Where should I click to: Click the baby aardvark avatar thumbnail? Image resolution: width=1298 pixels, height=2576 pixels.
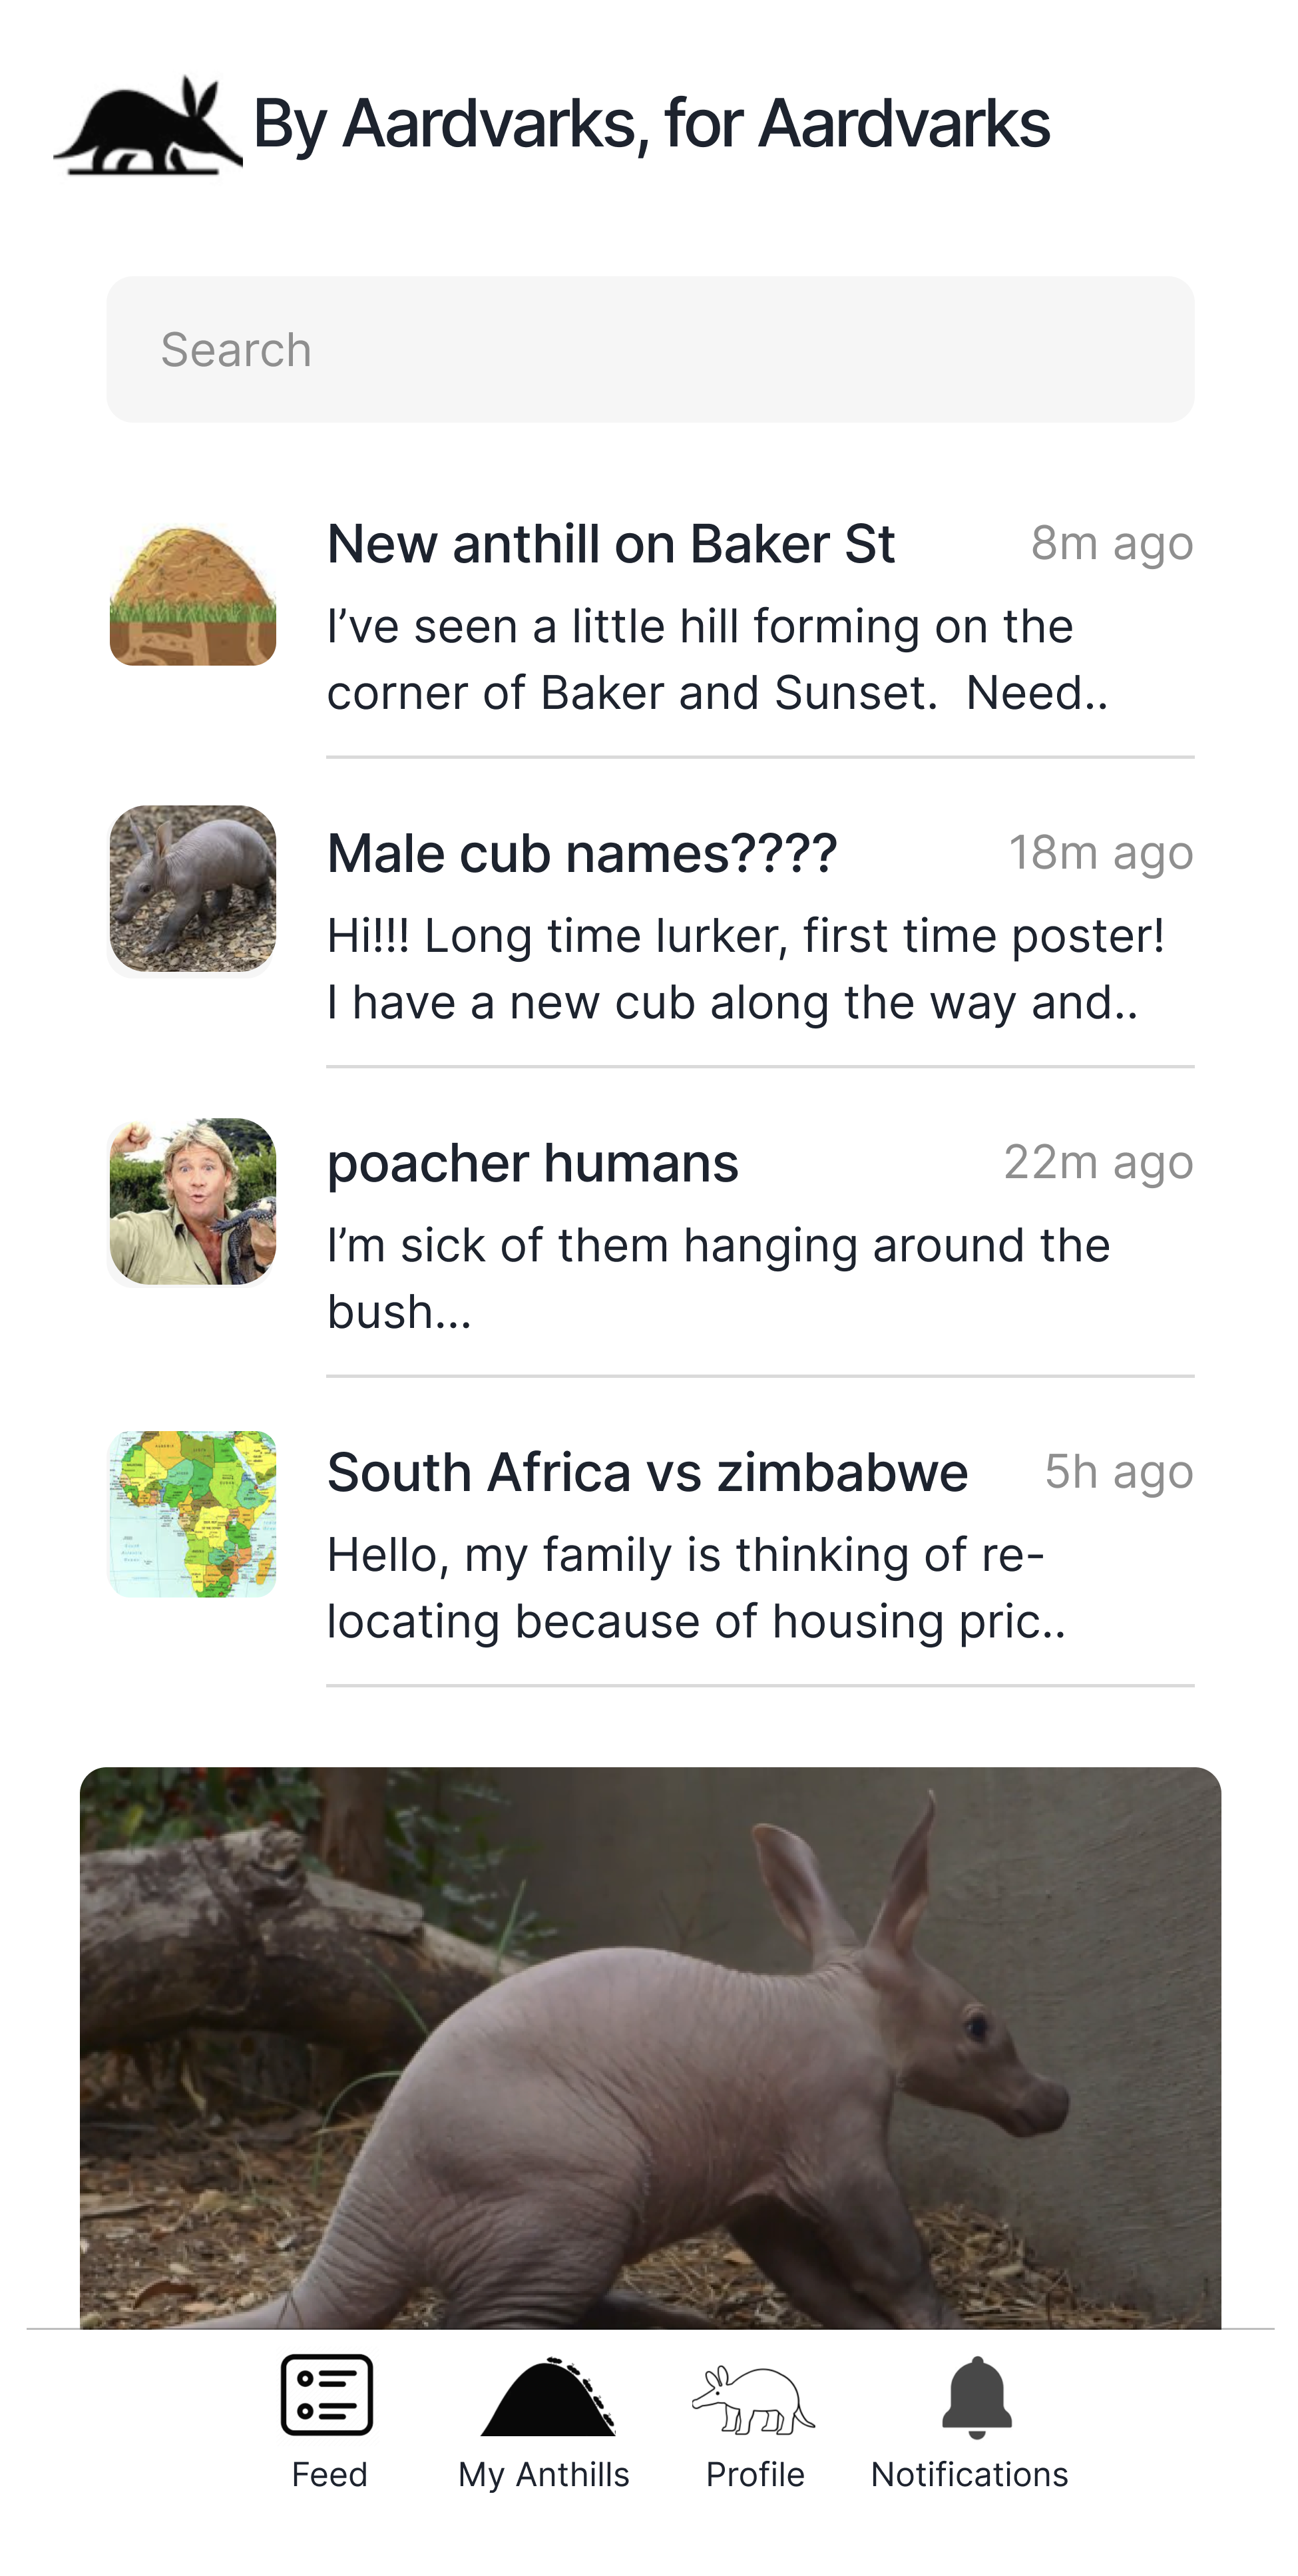(x=192, y=889)
